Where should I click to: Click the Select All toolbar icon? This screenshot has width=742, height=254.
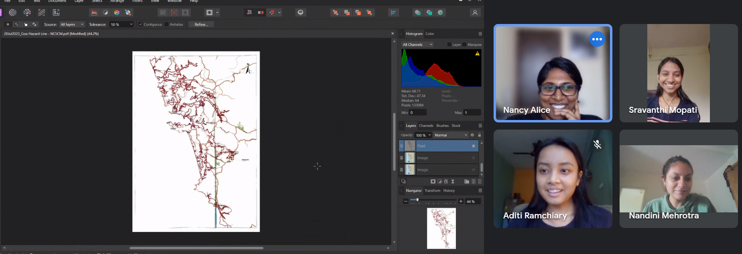pos(163,13)
